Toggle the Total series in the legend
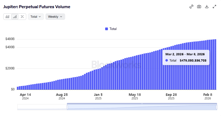This screenshot has width=221, height=116. 111,29
